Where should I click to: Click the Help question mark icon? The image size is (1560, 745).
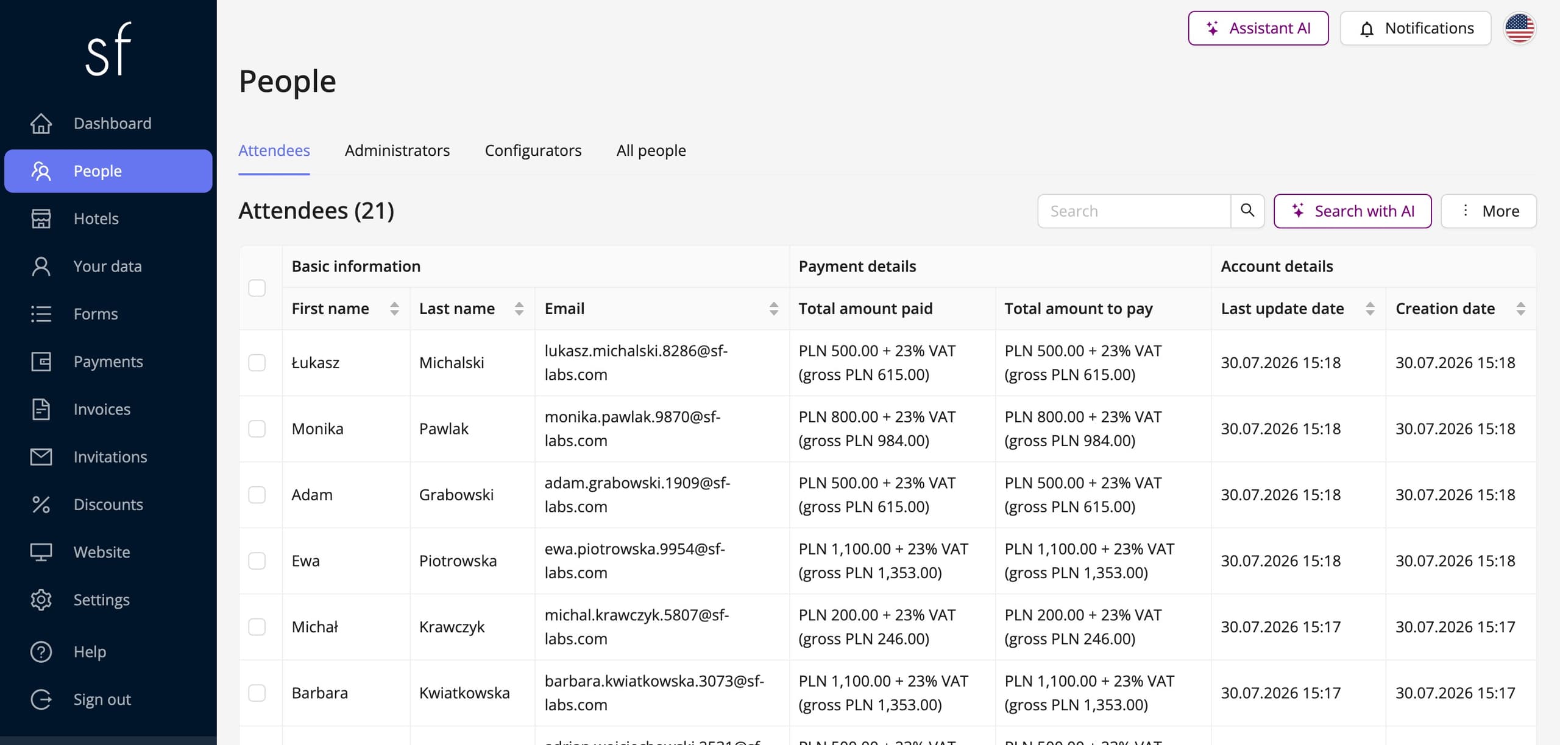coord(41,652)
